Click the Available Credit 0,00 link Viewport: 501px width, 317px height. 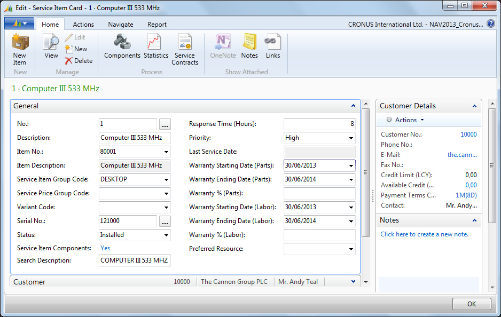471,185
